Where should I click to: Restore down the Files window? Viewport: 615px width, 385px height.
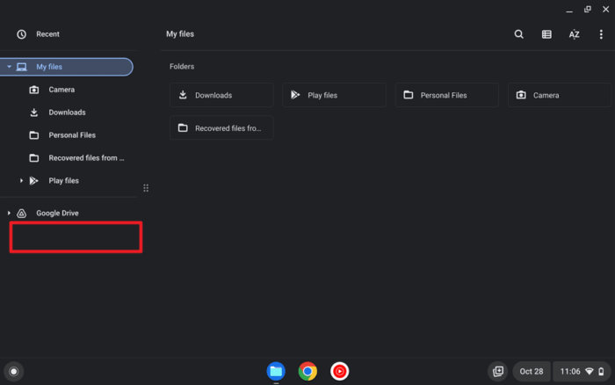(x=588, y=10)
